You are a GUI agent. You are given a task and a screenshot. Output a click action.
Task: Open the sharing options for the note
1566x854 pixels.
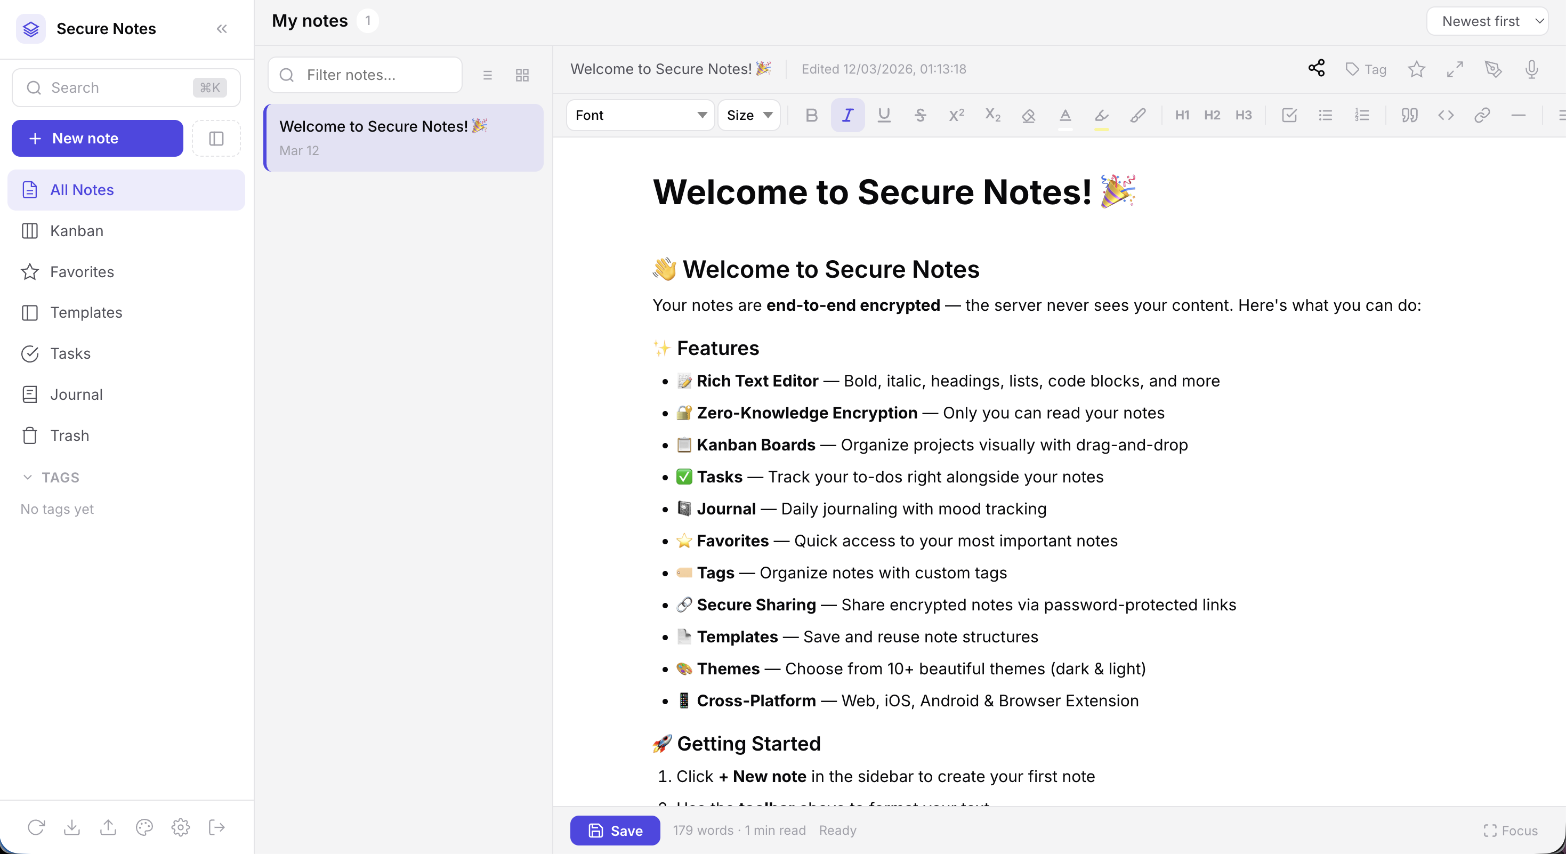1317,68
